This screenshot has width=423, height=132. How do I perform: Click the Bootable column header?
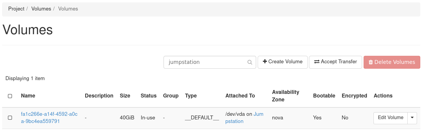[324, 96]
